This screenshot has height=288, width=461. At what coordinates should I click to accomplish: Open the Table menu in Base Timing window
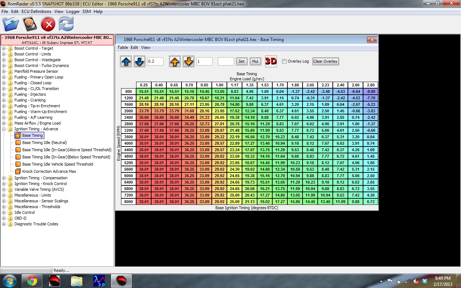pos(122,48)
